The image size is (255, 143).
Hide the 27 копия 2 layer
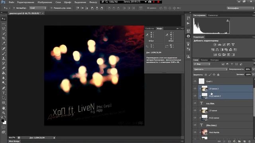pyautogui.click(x=195, y=89)
